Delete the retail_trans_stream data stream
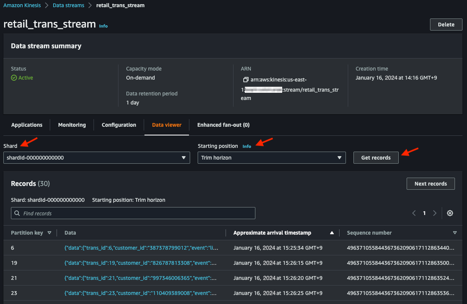 446,25
